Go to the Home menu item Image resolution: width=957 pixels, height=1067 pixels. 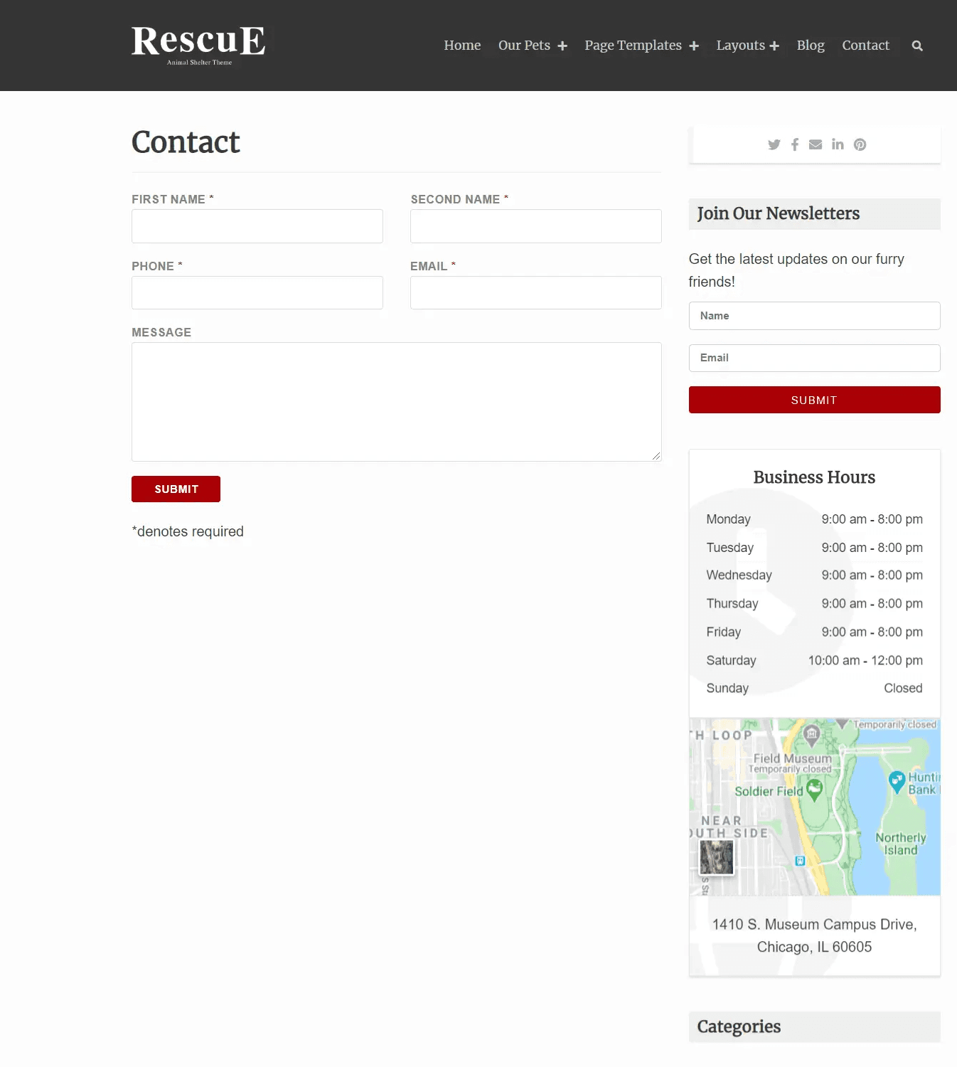(x=462, y=46)
